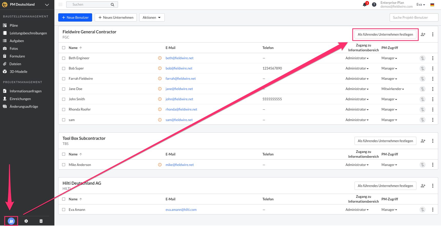Focus the Suche Projekt-Benutzer field
This screenshot has width=441, height=226.
point(414,17)
